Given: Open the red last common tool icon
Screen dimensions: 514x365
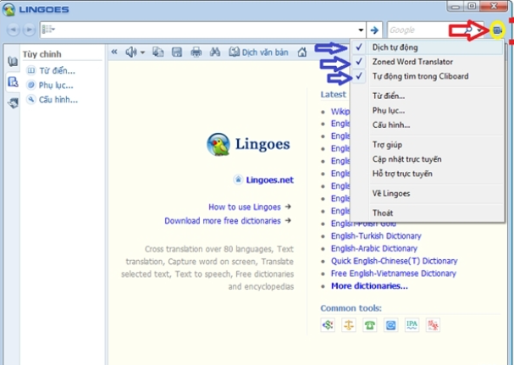Looking at the screenshot, I should click(x=433, y=325).
